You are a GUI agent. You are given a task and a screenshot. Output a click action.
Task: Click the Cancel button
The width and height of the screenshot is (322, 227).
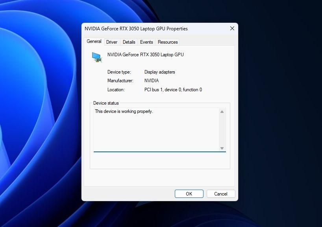[x=221, y=194]
